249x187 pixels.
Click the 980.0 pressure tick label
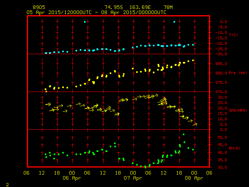(x=221, y=73)
